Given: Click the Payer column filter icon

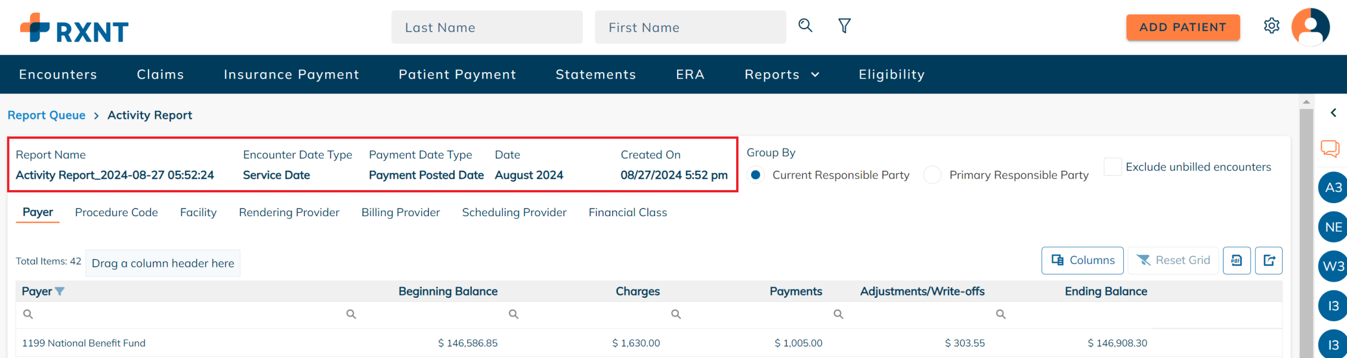Looking at the screenshot, I should point(60,291).
